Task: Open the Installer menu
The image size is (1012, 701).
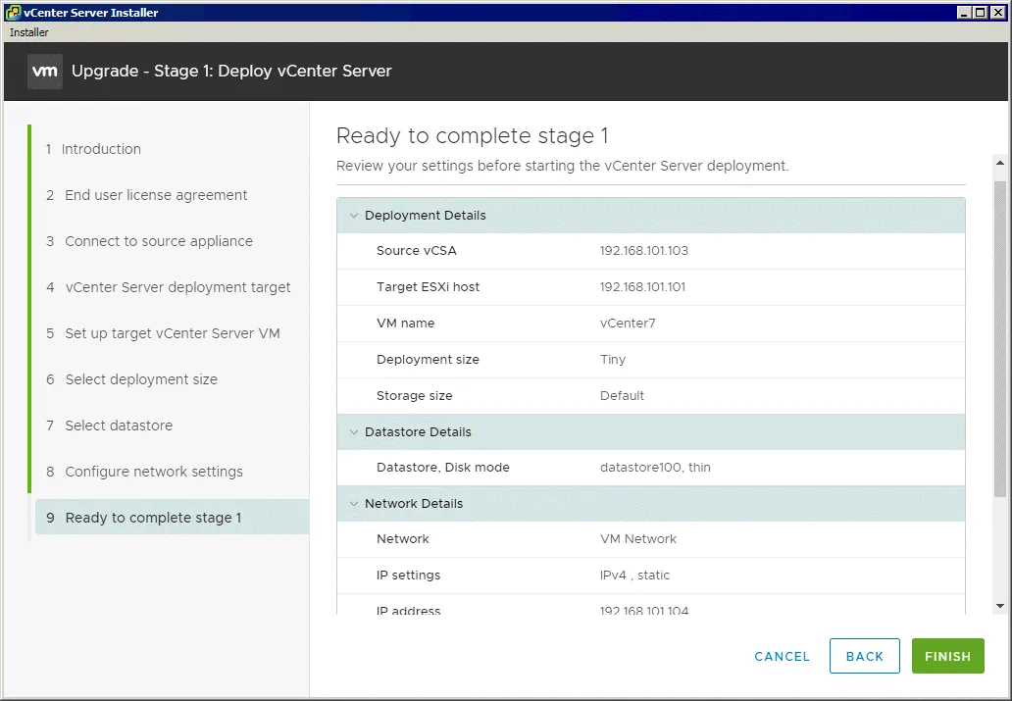Action: tap(28, 32)
